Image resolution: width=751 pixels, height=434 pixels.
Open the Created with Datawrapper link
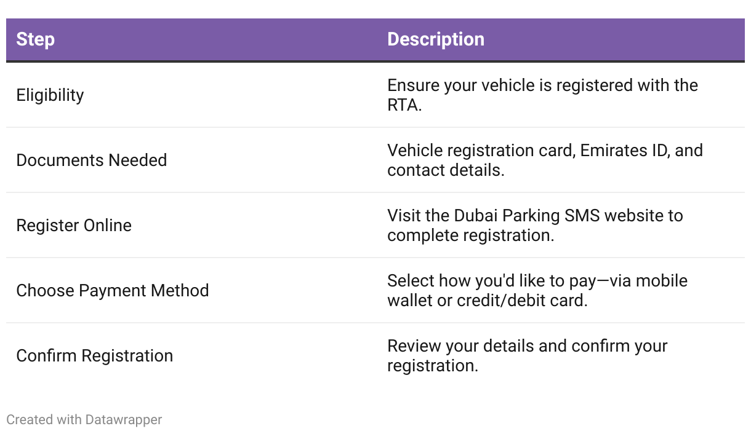(x=84, y=420)
